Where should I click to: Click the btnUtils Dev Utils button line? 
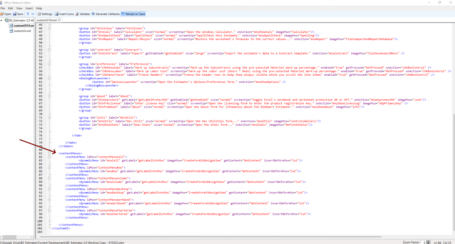tap(200, 121)
